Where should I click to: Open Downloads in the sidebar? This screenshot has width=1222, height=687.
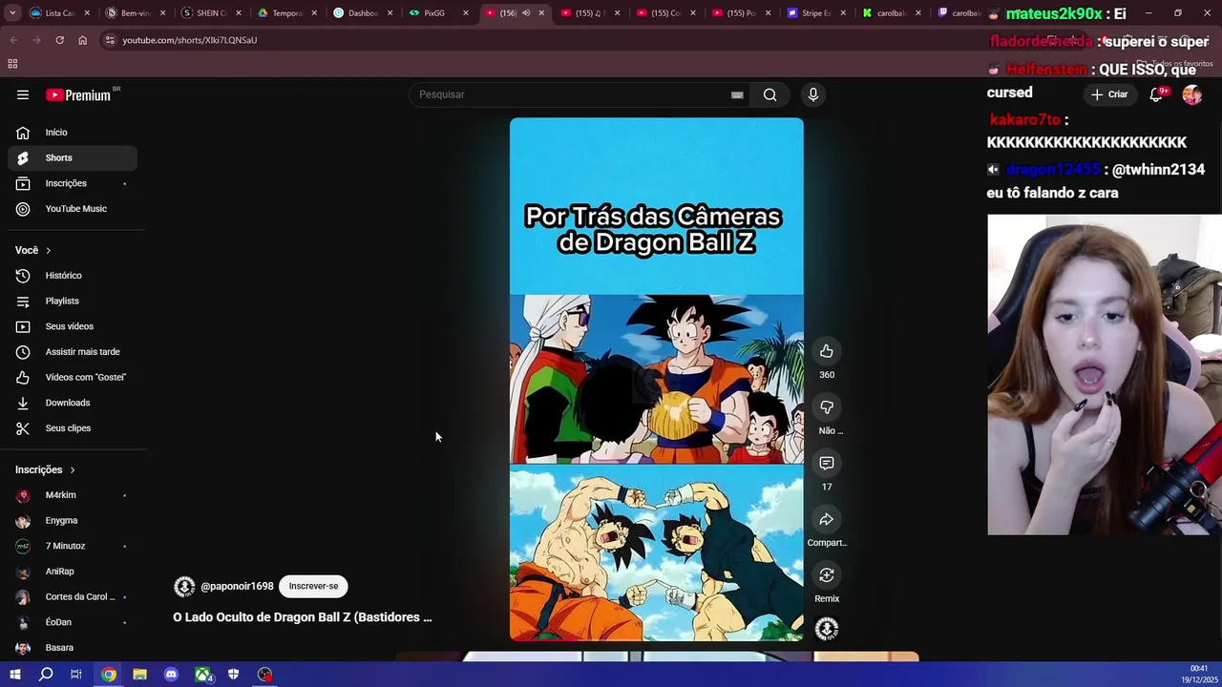tap(73, 403)
